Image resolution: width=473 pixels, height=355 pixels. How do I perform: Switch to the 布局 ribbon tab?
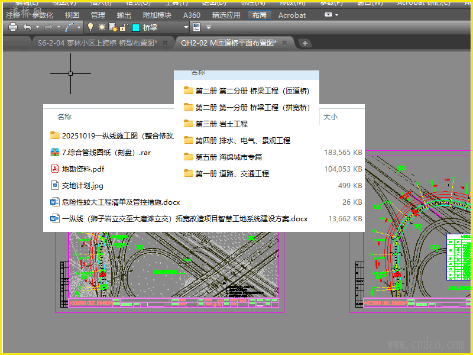click(x=258, y=15)
